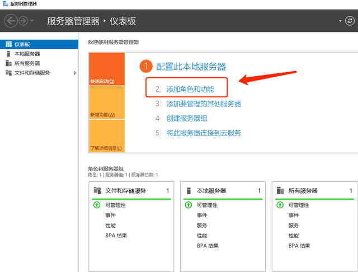Click green 可管理性 status icon in 本地服务器 tile
This screenshot has width=358, height=272.
[x=189, y=205]
